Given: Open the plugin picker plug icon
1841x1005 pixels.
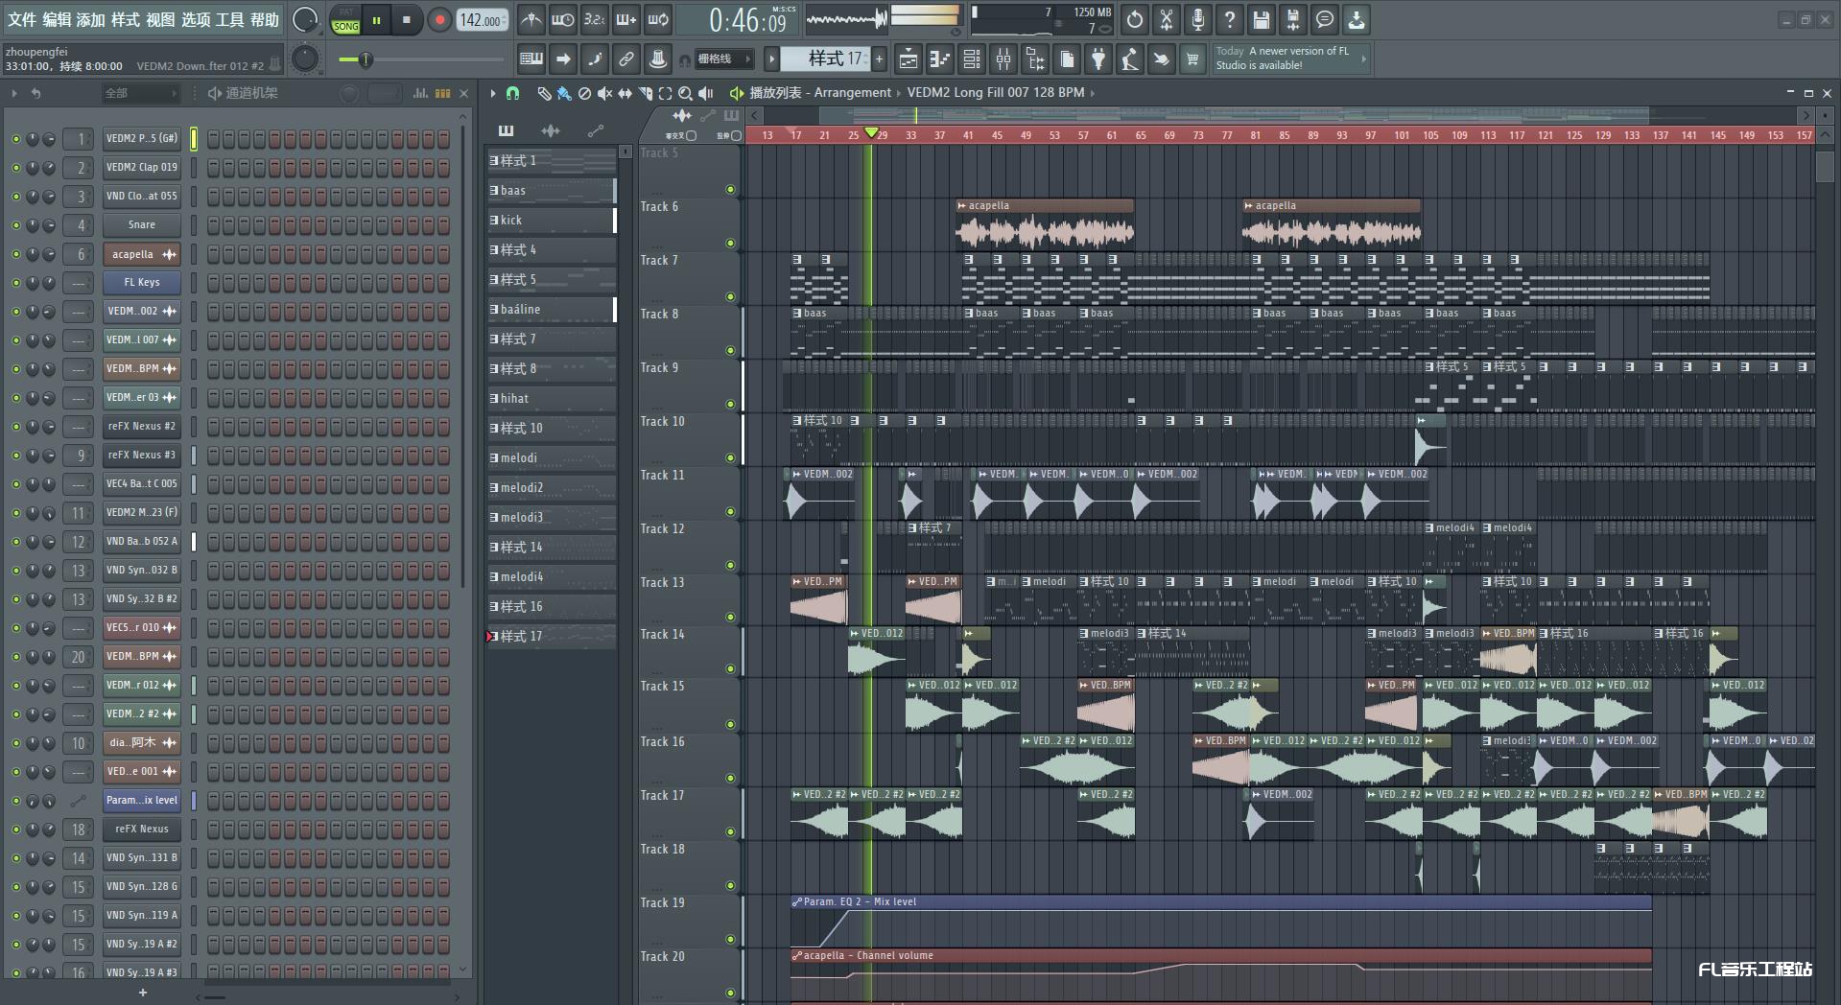Looking at the screenshot, I should point(1098,59).
